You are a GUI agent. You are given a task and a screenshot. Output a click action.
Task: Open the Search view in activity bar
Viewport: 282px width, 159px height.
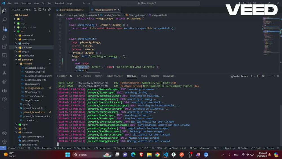tap(4, 19)
